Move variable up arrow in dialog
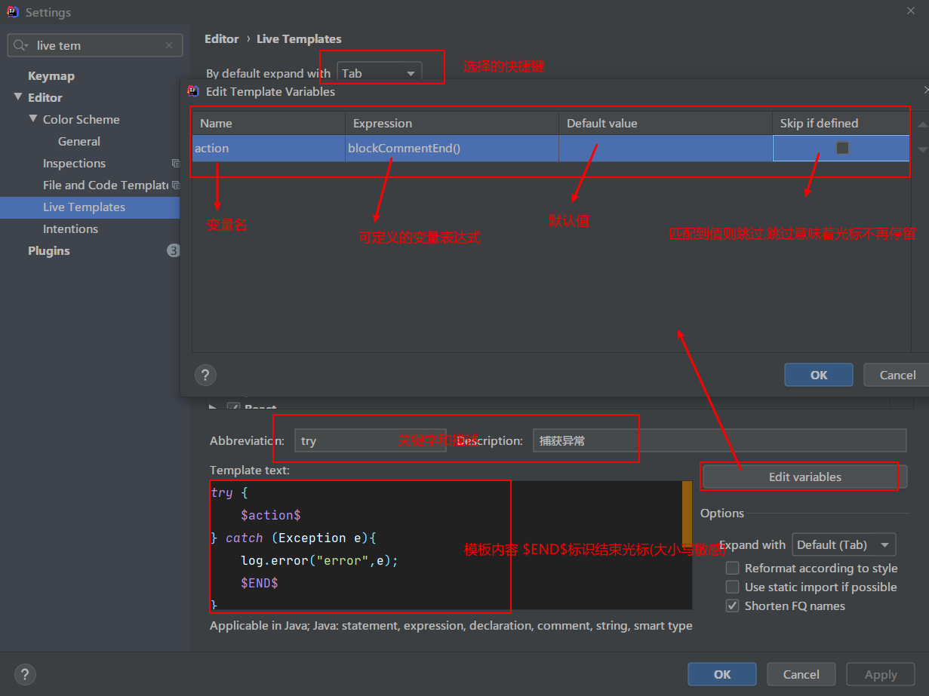The width and height of the screenshot is (929, 696). point(922,124)
